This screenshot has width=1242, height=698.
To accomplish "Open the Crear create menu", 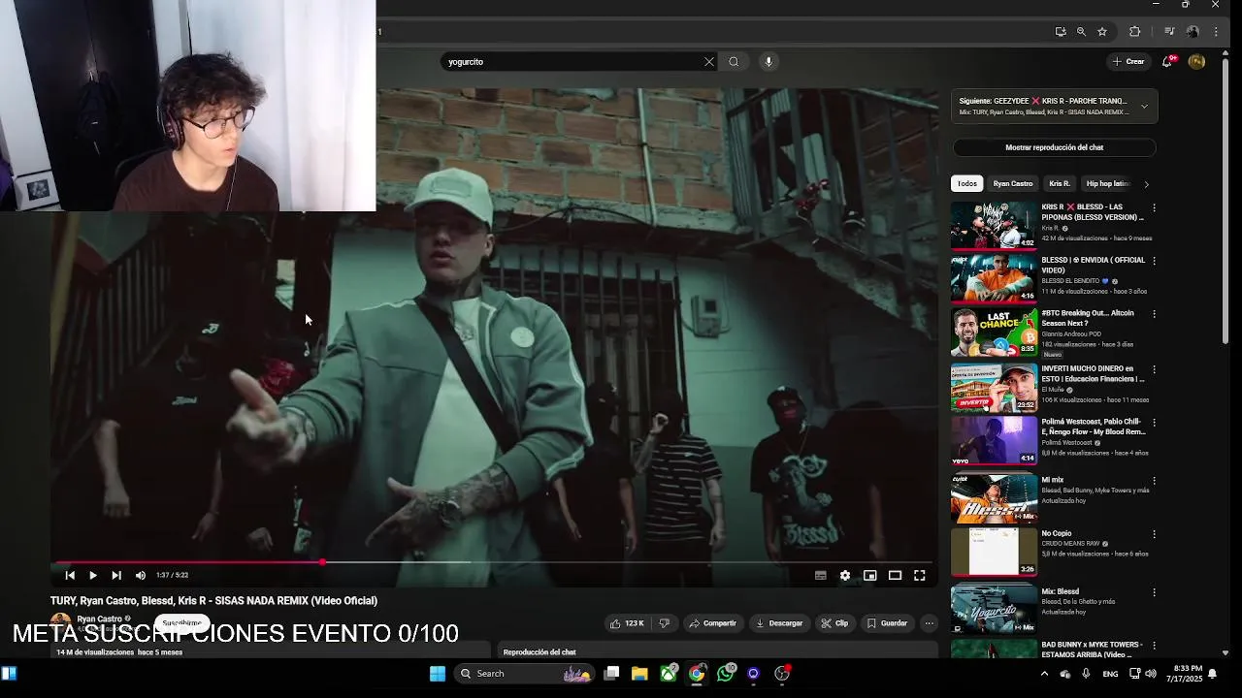I will (1128, 62).
